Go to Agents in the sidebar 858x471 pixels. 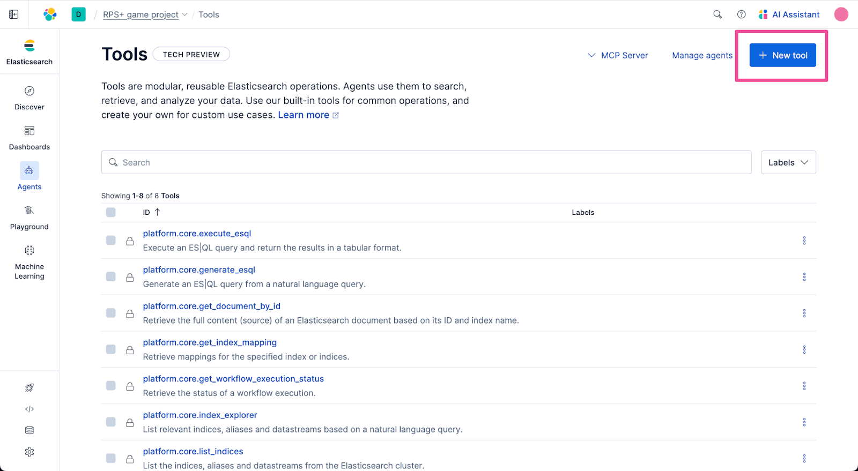pyautogui.click(x=29, y=171)
